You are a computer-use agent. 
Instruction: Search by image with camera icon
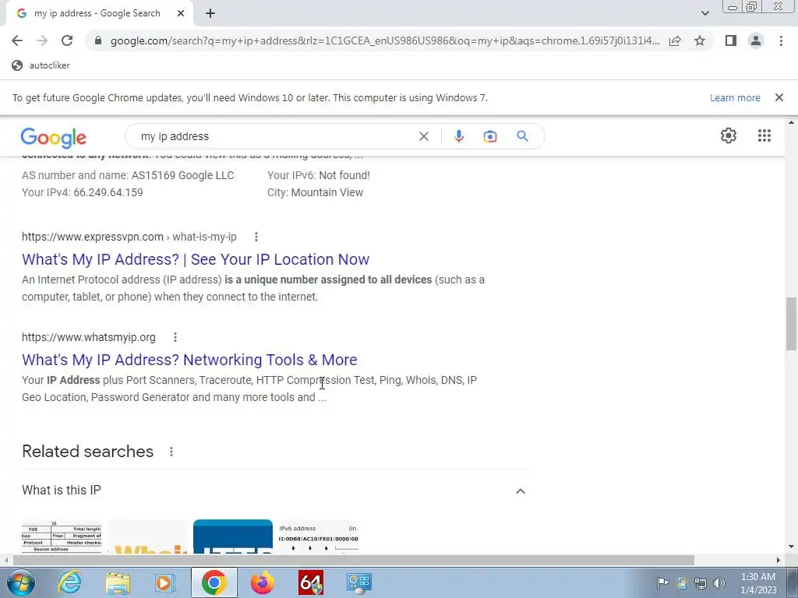click(490, 136)
